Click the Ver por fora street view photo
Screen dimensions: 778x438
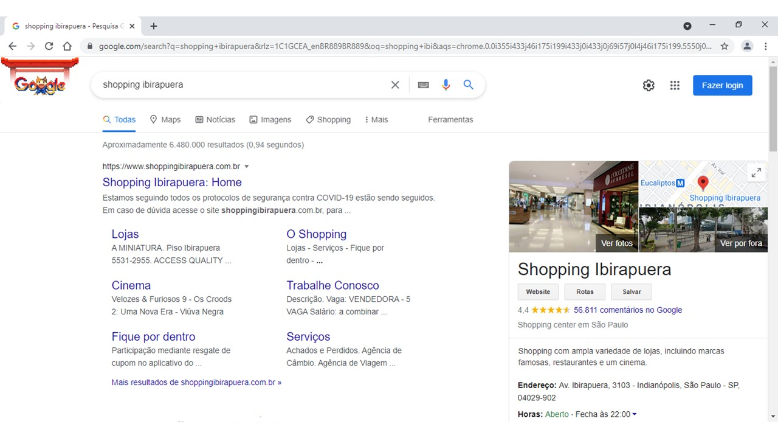pos(704,230)
